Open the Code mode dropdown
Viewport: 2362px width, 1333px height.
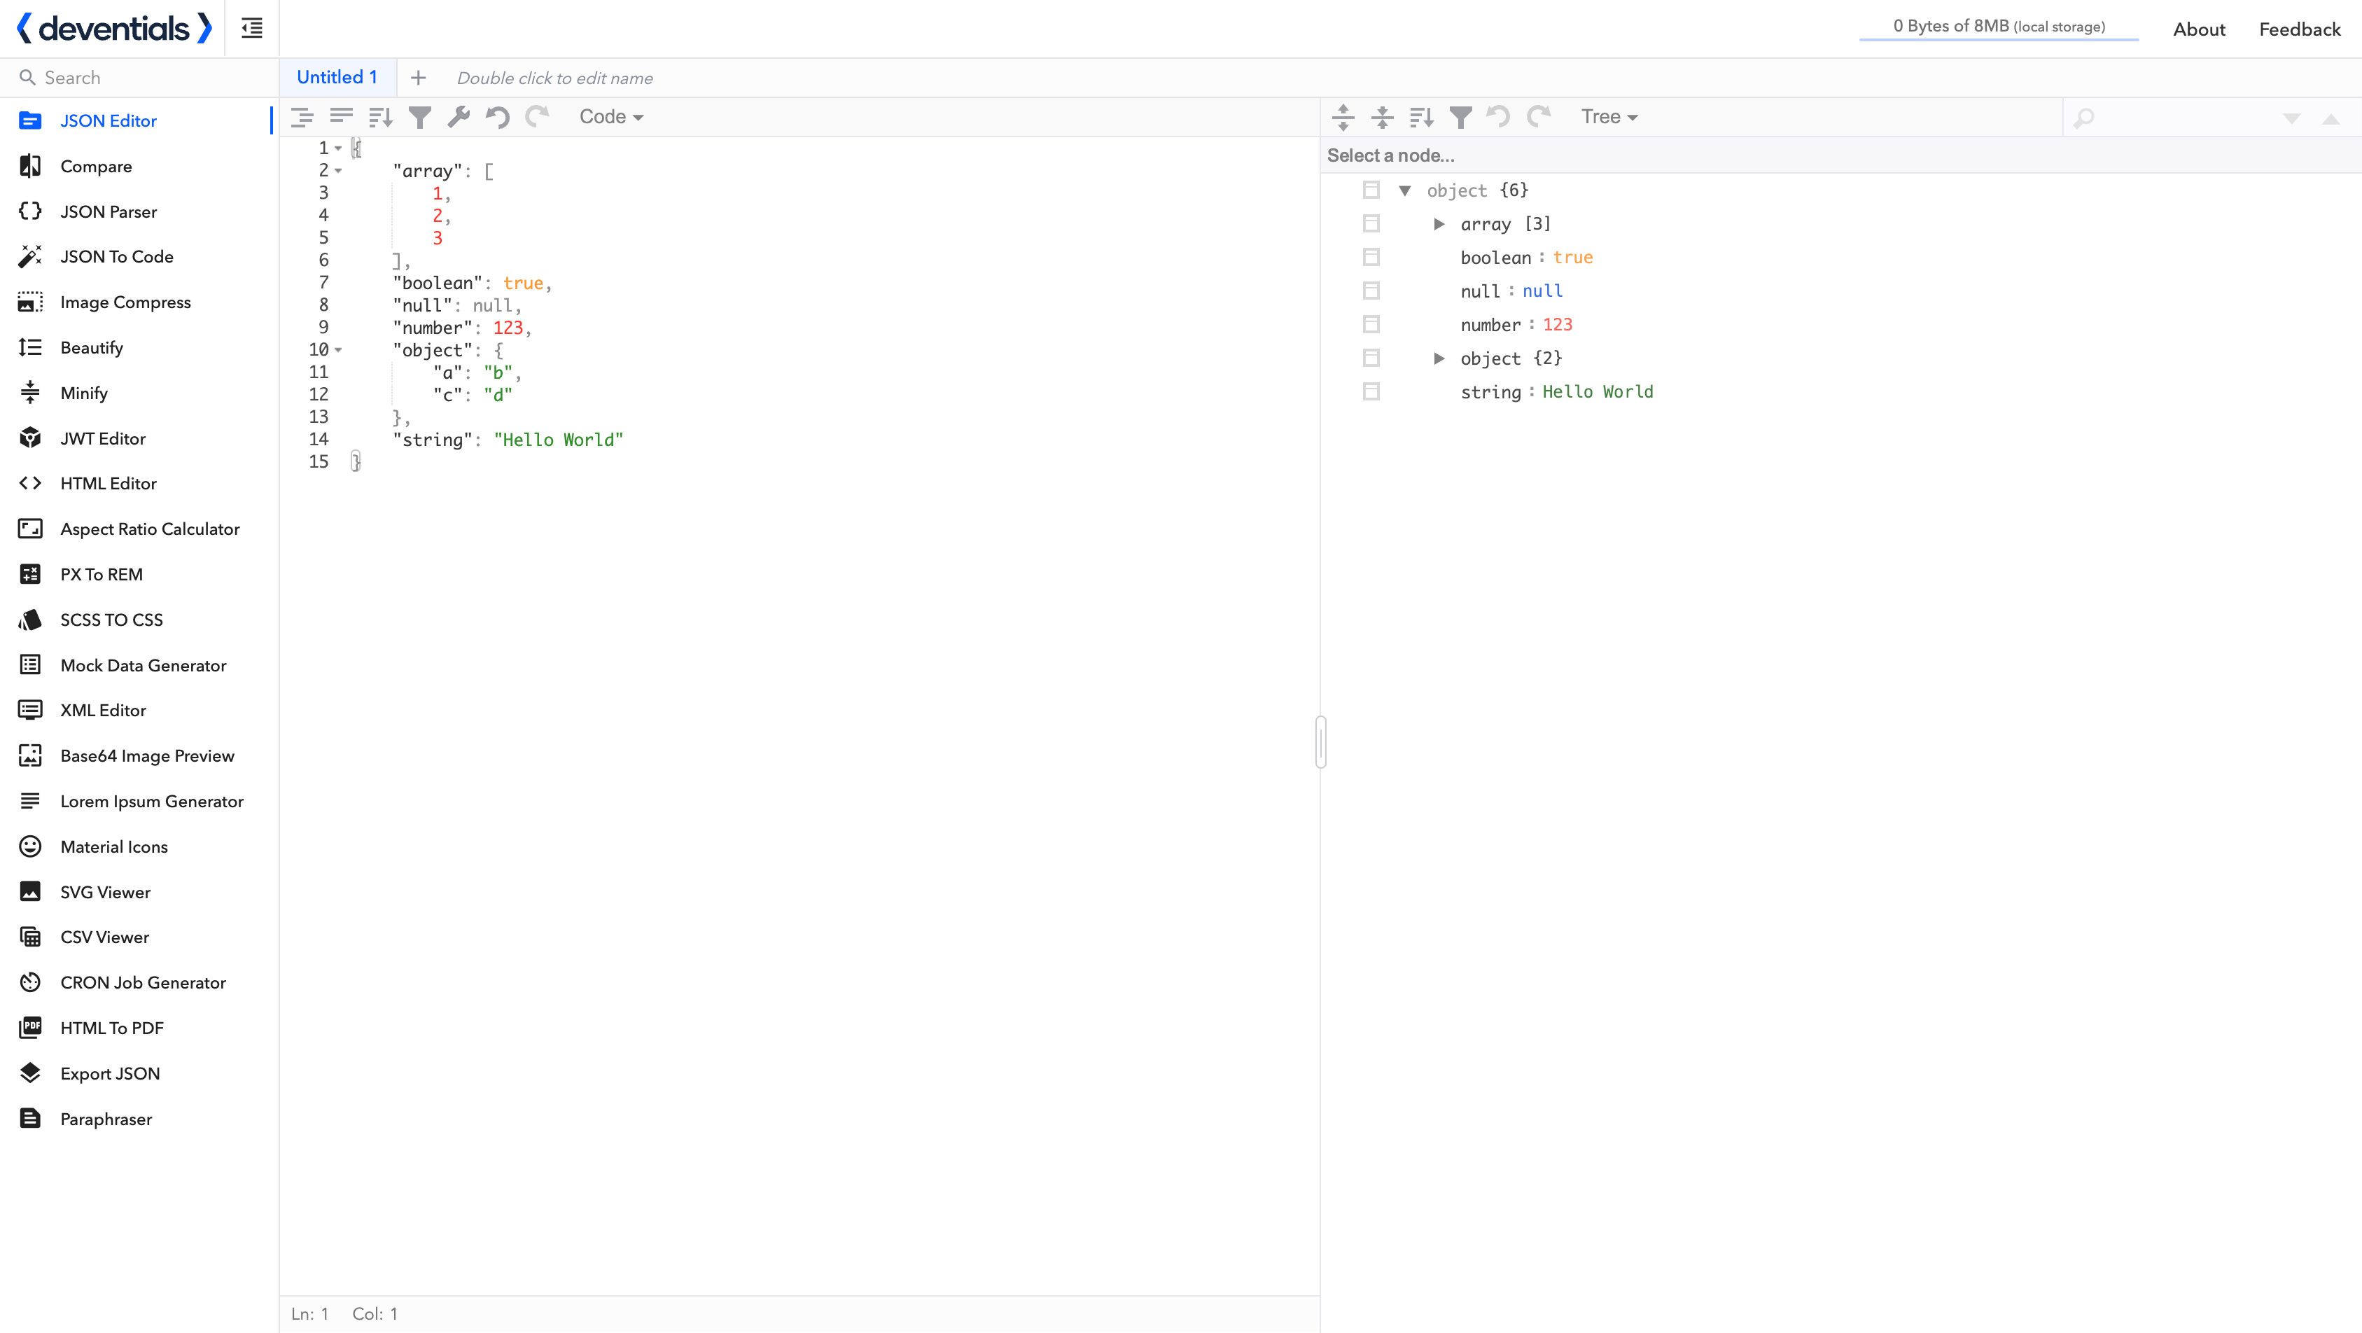[x=610, y=116]
